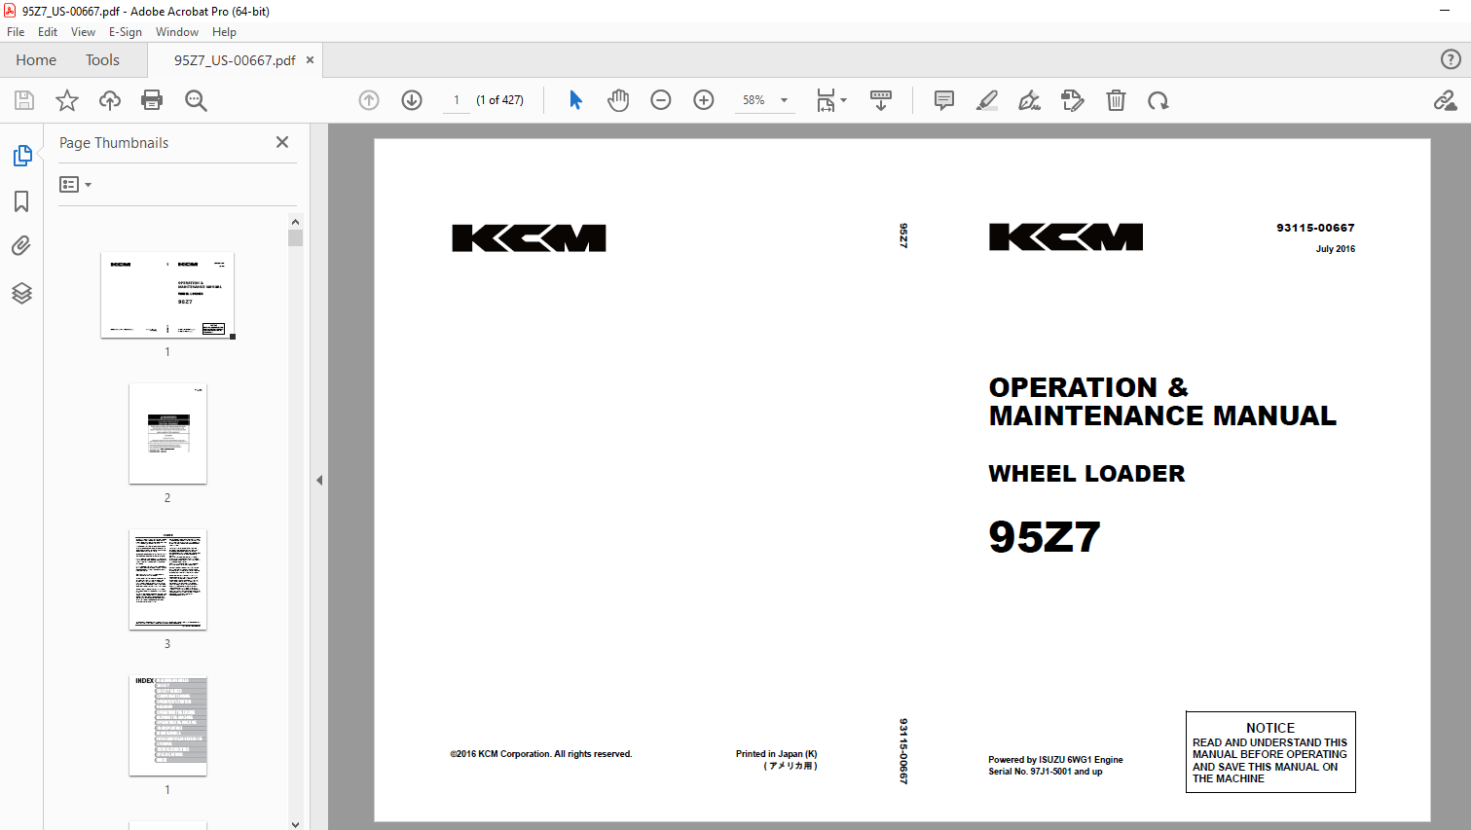Open the Help menu
The image size is (1471, 830).
pyautogui.click(x=224, y=31)
